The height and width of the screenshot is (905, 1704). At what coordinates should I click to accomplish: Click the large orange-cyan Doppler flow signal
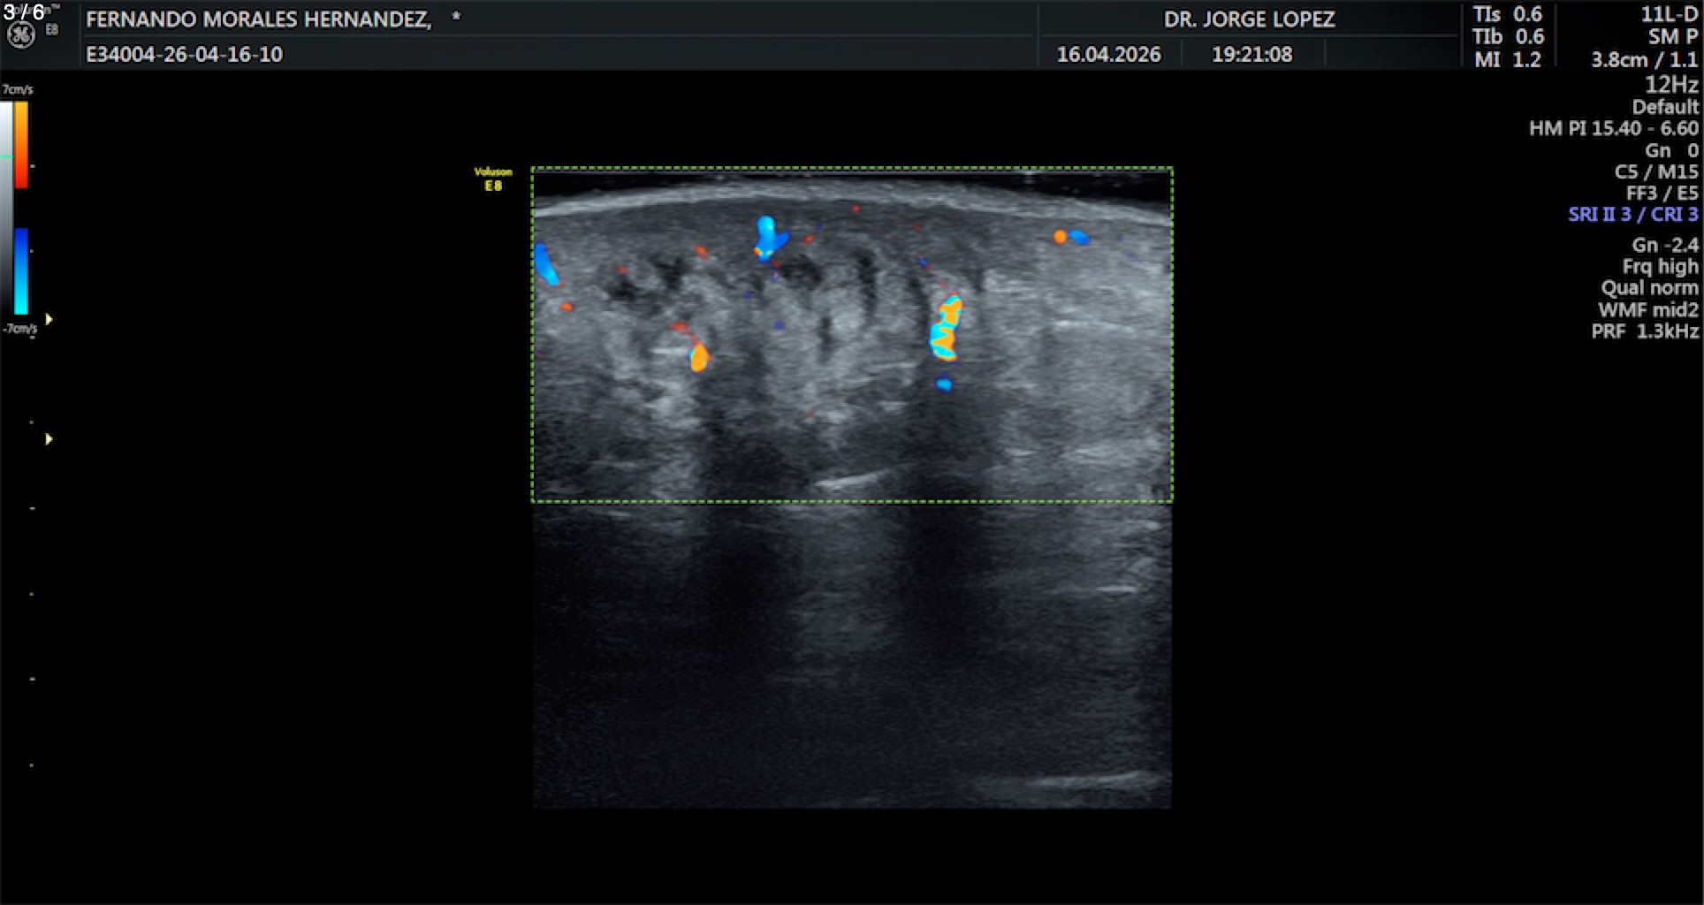point(946,329)
